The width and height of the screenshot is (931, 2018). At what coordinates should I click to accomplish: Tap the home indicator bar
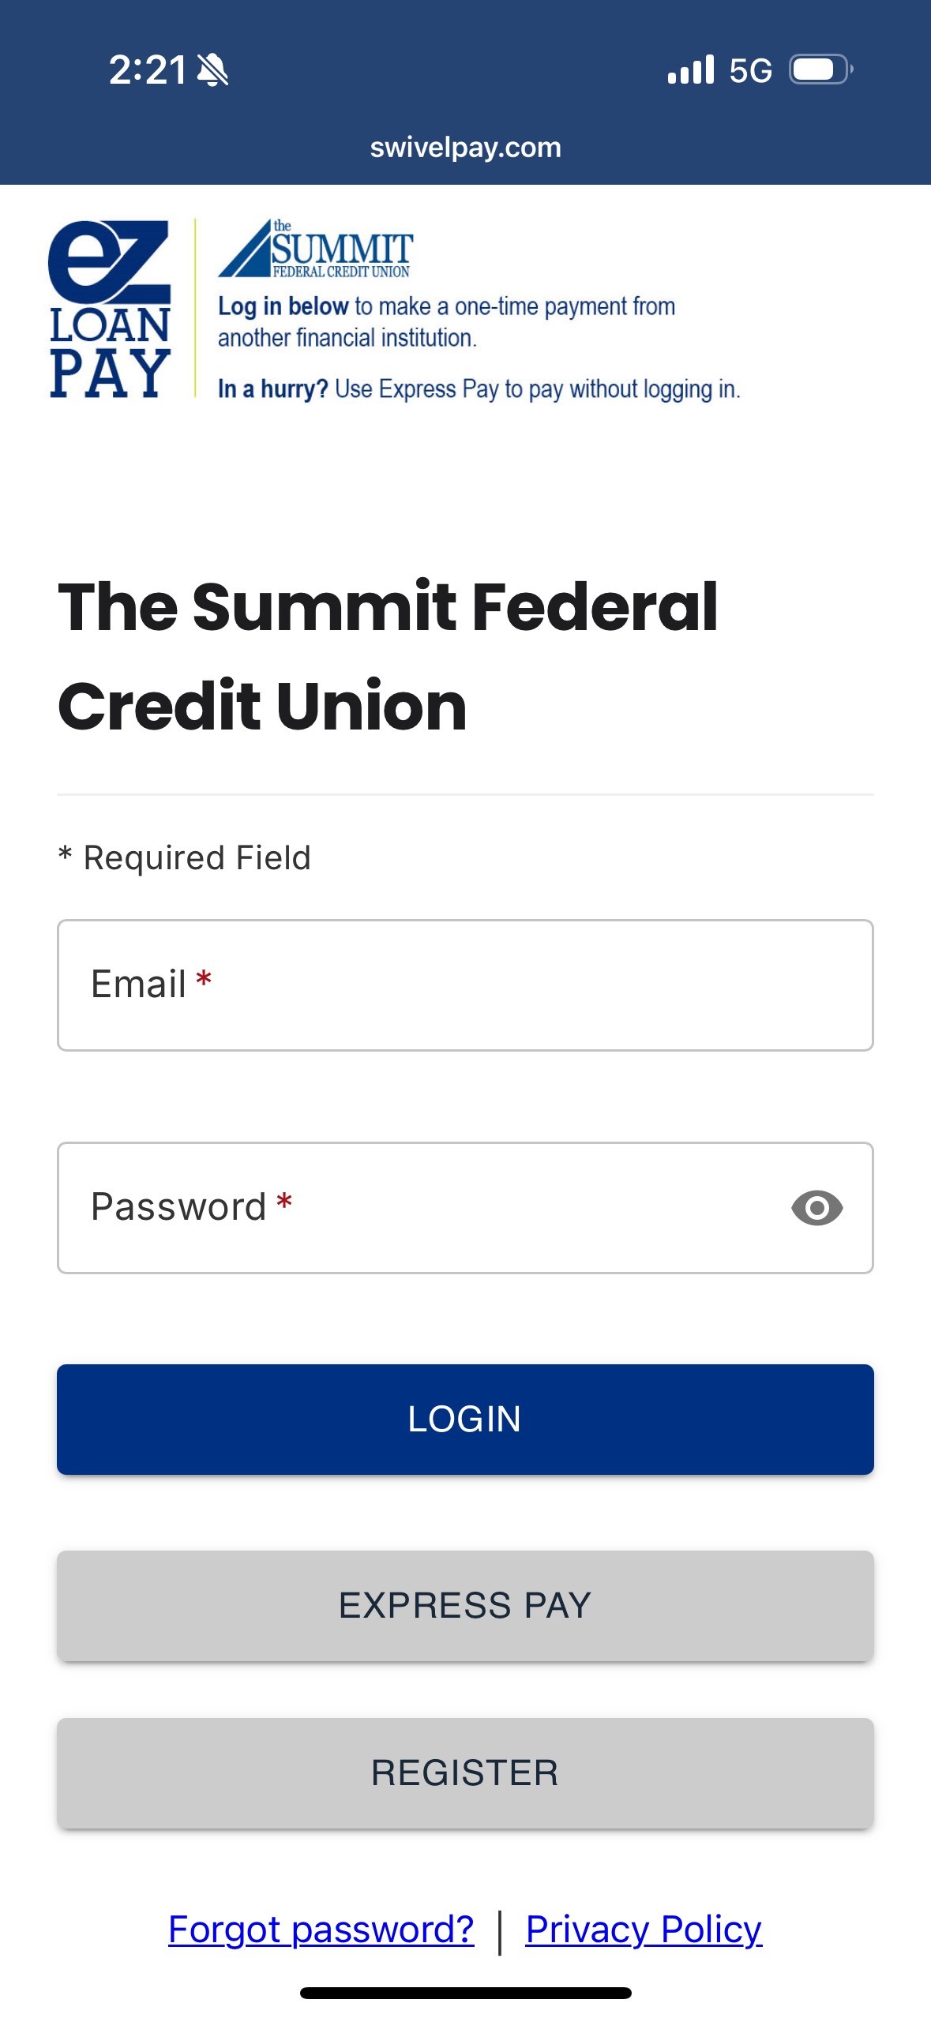pyautogui.click(x=465, y=1993)
